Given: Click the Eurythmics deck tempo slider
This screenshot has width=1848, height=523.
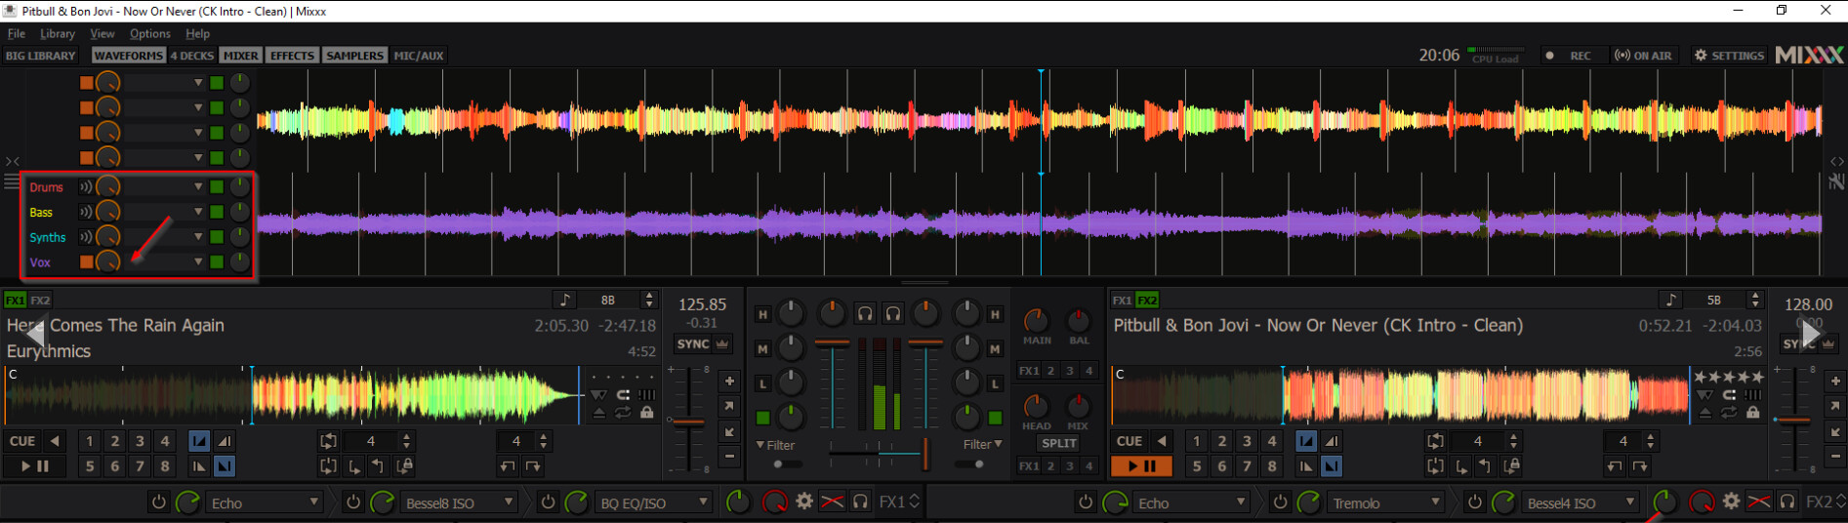Looking at the screenshot, I should (689, 422).
